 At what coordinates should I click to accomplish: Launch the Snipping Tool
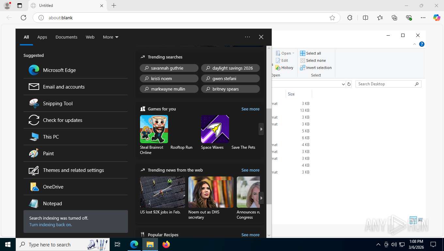[x=75, y=103]
